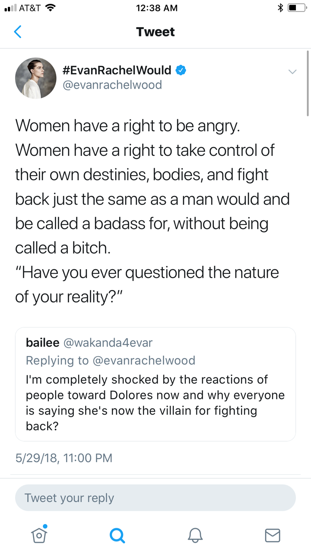
Task: Expand the tweet options chevron
Action: (292, 71)
